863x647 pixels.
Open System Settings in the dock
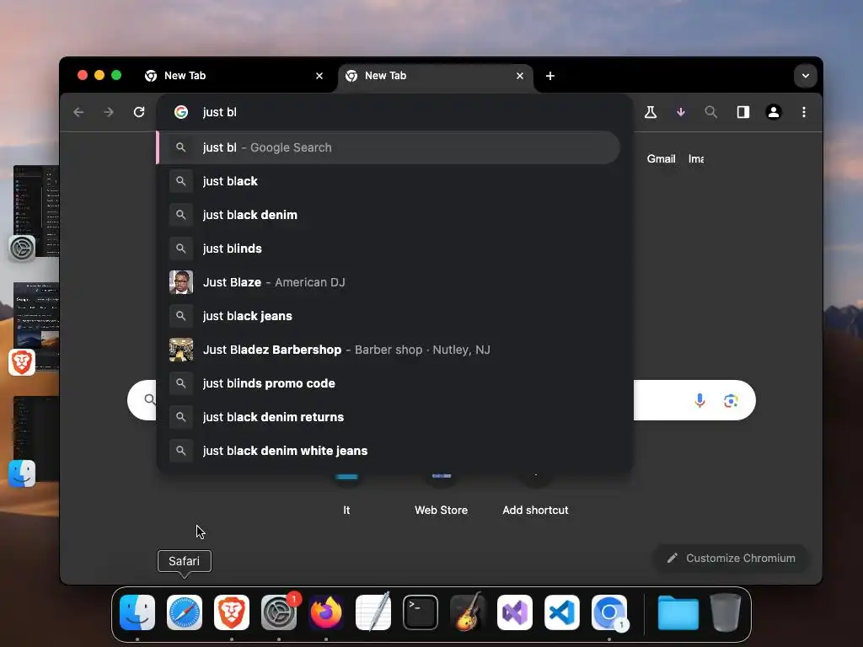(279, 612)
